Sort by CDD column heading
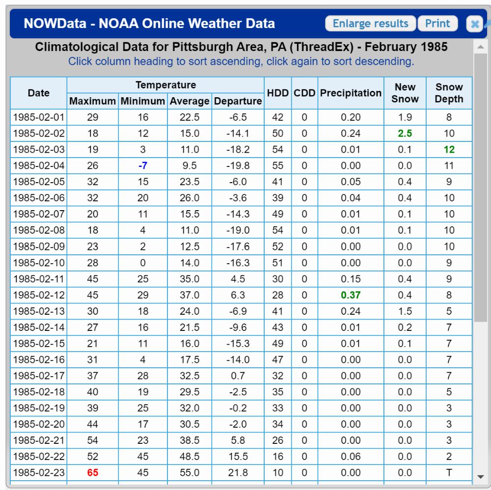This screenshot has height=490, width=491. pyautogui.click(x=304, y=93)
